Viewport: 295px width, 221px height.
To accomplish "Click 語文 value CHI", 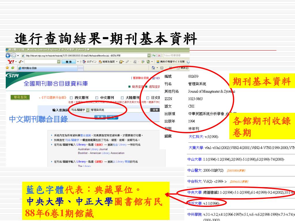I will 191,106.
